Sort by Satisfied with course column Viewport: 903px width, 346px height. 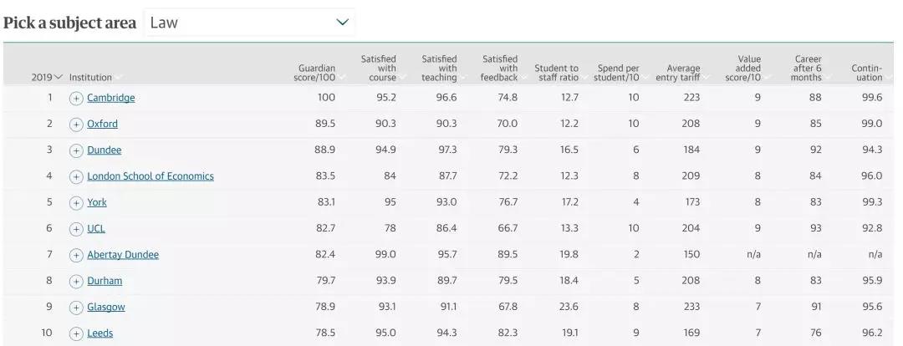379,69
